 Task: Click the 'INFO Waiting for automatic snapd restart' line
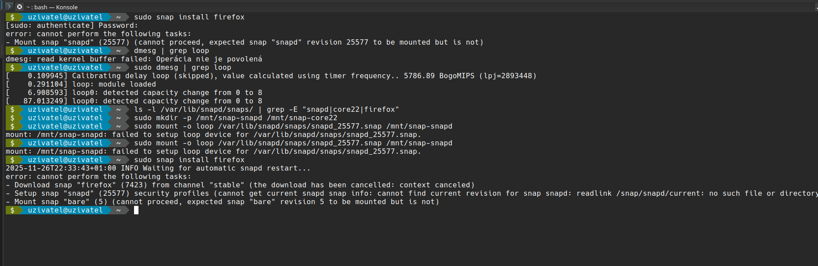(215, 168)
